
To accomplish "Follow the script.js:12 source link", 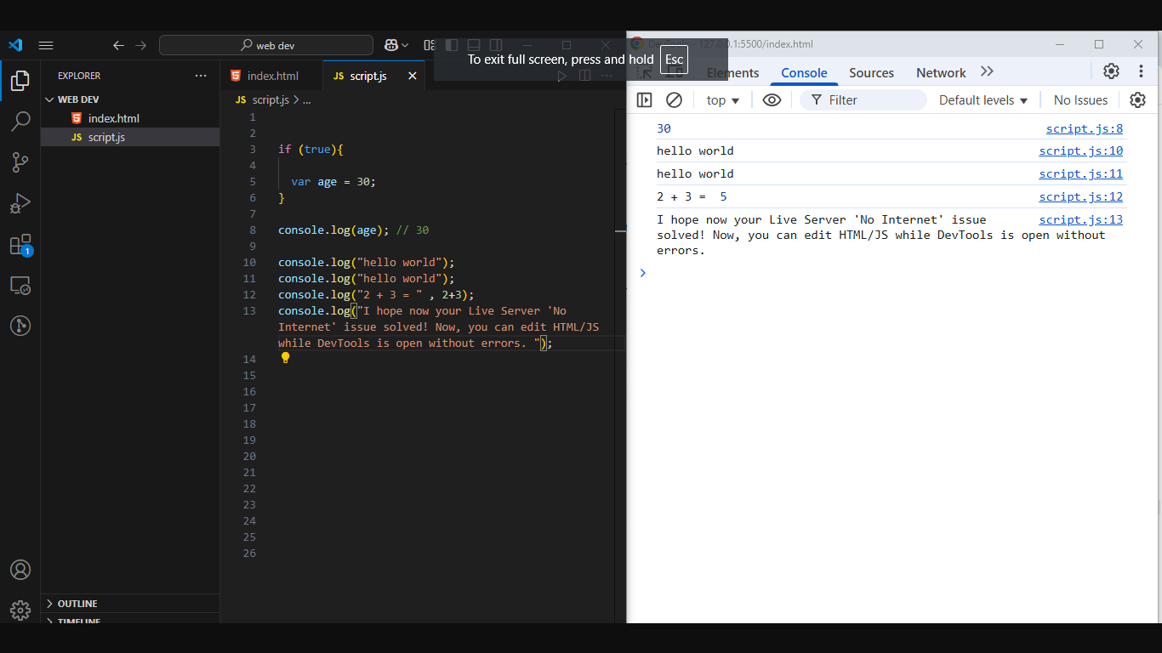I will (1080, 196).
